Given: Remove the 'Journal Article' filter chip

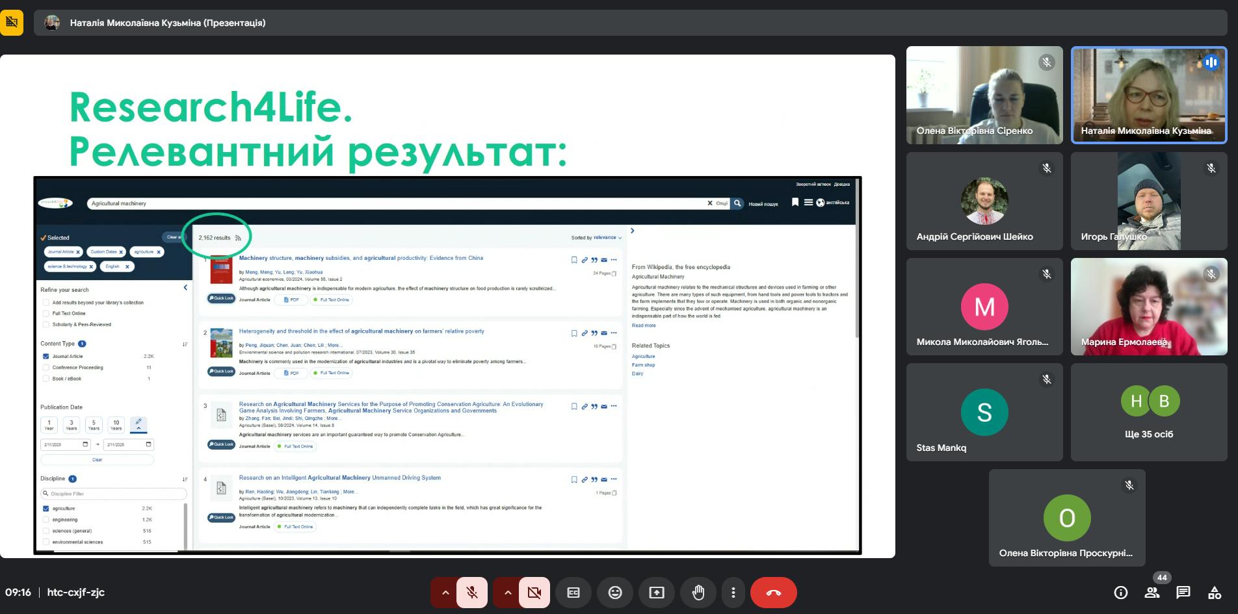Looking at the screenshot, I should coord(78,252).
